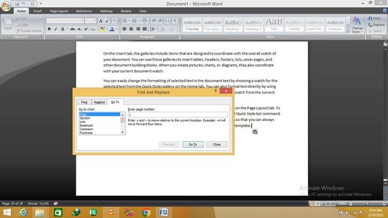Click the Decrease Indent icon
The height and width of the screenshot is (218, 388).
[153, 21]
